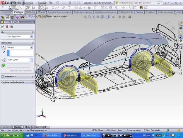Open the PropertyManager tab icon
This screenshot has width=183, height=138.
tap(7, 18)
